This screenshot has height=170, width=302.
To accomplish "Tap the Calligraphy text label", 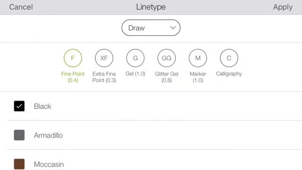I will pos(229,74).
